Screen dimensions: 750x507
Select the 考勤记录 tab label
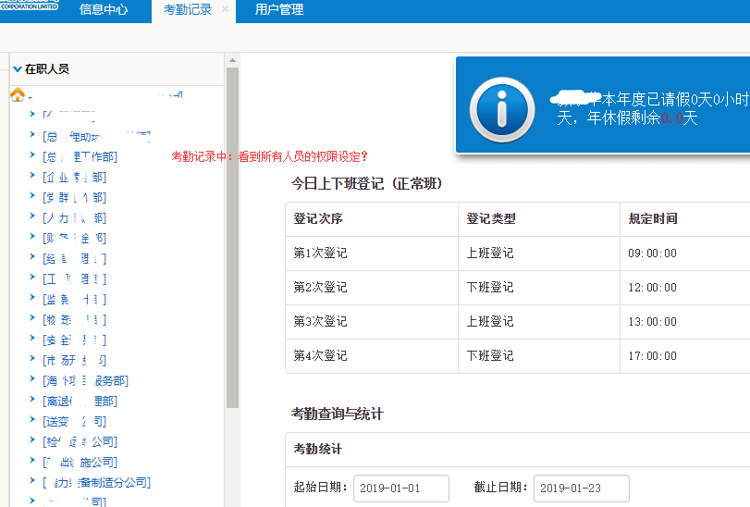click(x=187, y=10)
